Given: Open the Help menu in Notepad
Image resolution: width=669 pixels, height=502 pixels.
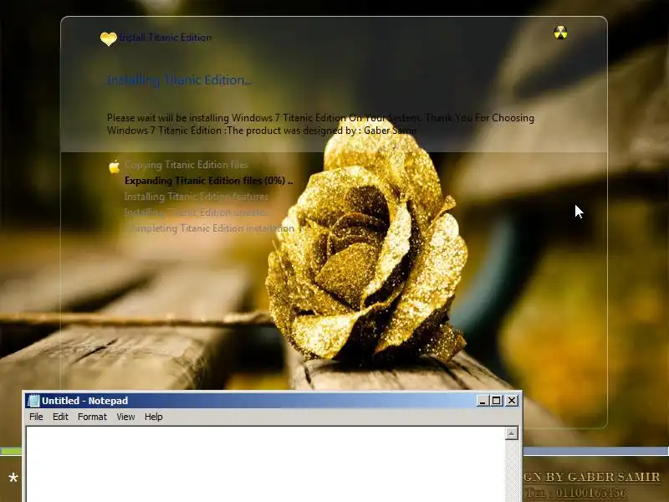Looking at the screenshot, I should [154, 417].
